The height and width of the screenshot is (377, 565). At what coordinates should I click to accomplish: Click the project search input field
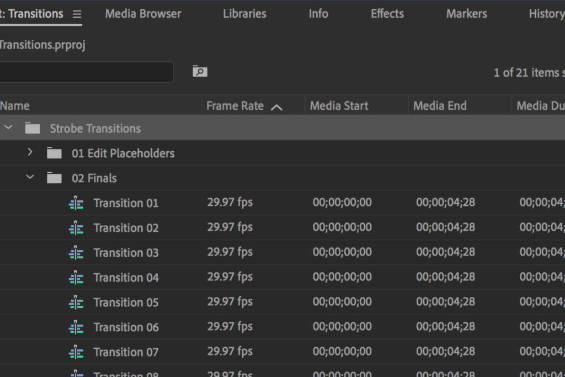tap(86, 72)
